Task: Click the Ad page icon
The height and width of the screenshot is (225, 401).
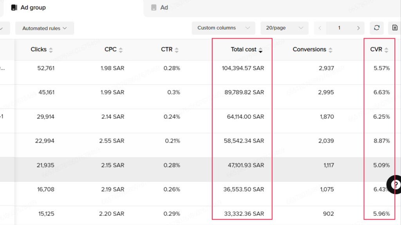Action: tap(153, 7)
